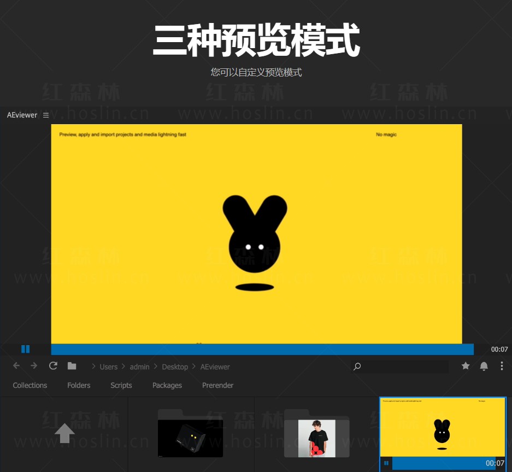512x472 pixels.
Task: Expand chevron before AEviewer breadcrumb
Action: [194, 366]
